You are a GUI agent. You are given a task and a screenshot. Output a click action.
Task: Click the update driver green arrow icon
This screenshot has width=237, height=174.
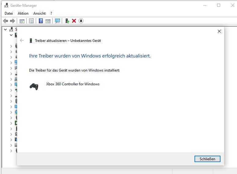pos(67,21)
